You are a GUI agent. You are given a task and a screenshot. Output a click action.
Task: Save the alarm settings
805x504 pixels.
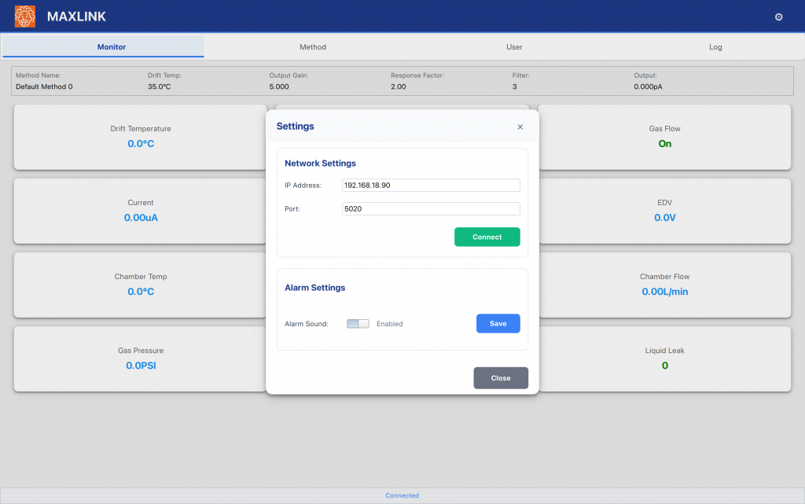[498, 323]
